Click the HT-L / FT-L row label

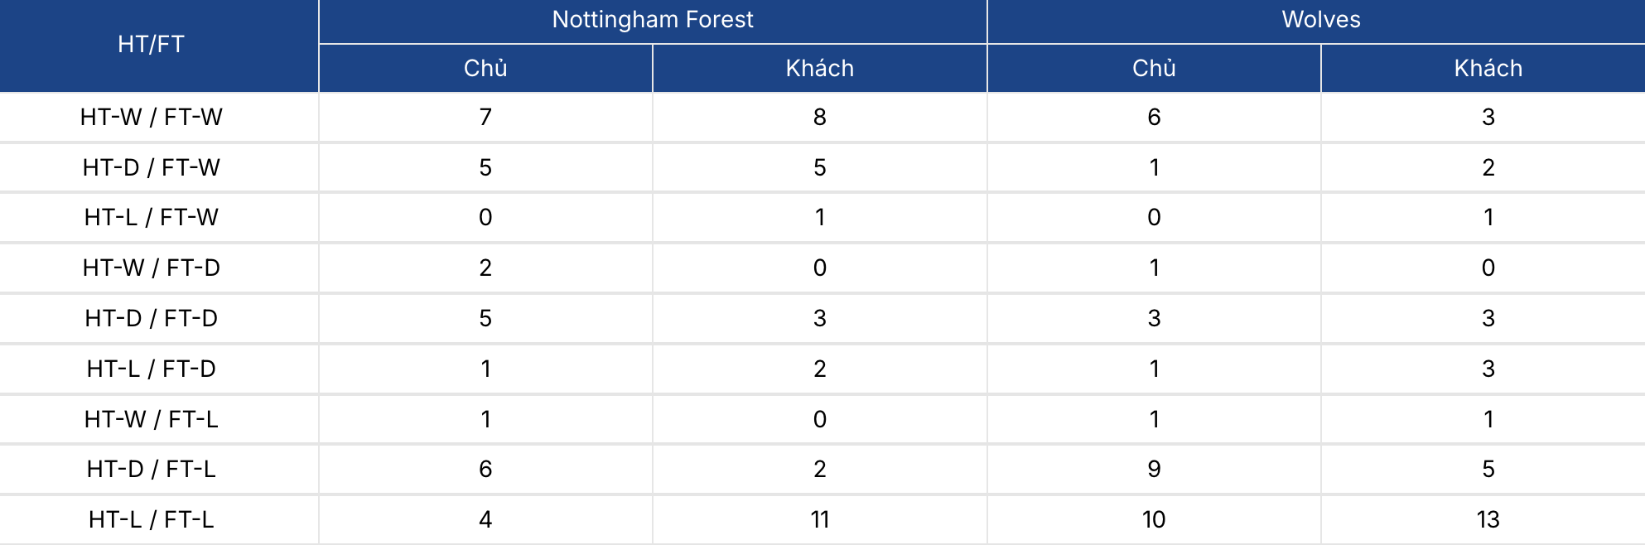coord(151,519)
